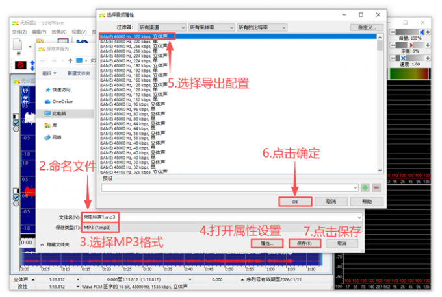Adjust the 速度 speed slider
Viewport: 442px width, 297px height.
tap(410, 58)
